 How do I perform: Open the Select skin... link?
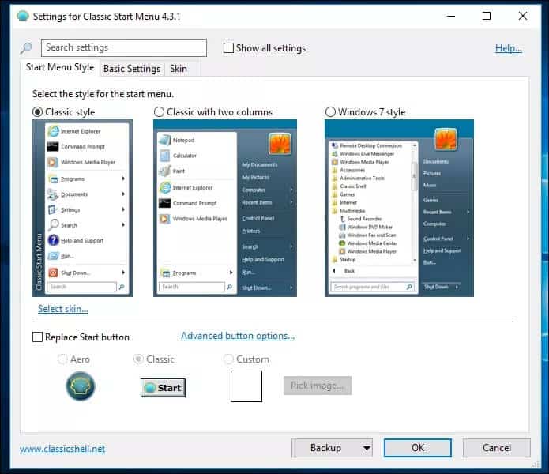[63, 309]
